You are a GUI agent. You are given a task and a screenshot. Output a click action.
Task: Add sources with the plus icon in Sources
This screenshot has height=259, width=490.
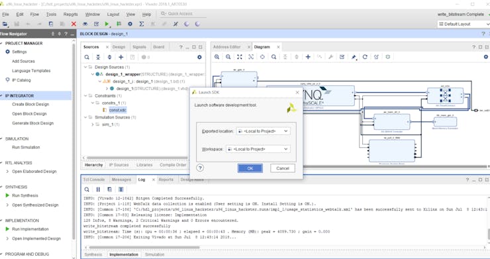(x=121, y=57)
